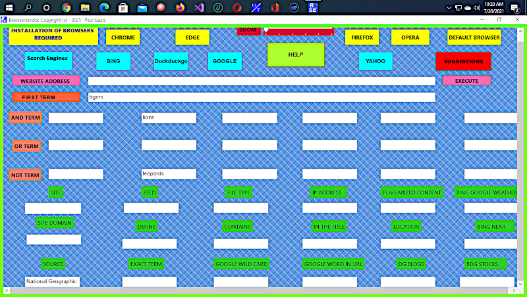This screenshot has width=527, height=297.
Task: Focus the empty field under SITE button
Action: 53,208
